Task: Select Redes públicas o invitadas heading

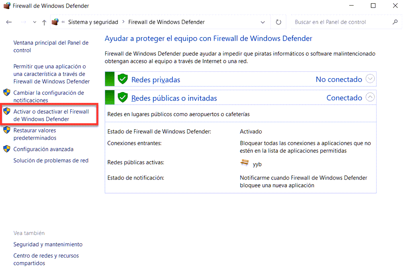Action: (174, 98)
